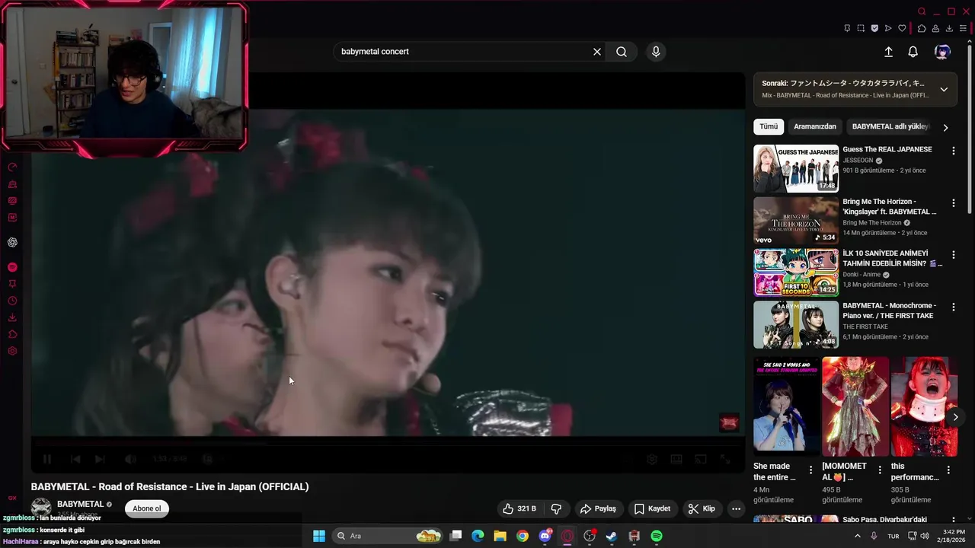Open the YouTube notifications bell
The width and height of the screenshot is (975, 548).
(x=913, y=52)
